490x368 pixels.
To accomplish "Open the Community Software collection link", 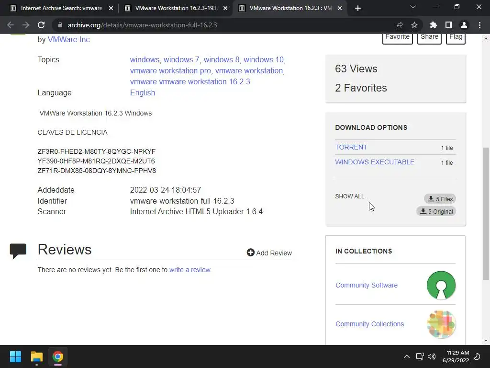I will (x=366, y=285).
